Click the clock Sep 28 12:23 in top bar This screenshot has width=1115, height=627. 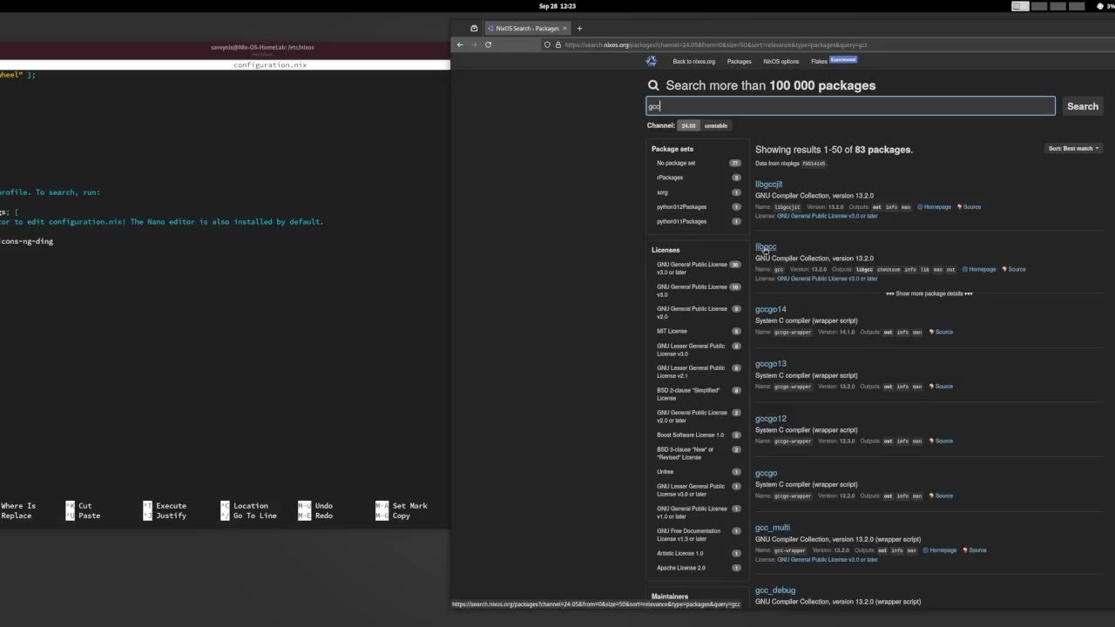pos(557,6)
